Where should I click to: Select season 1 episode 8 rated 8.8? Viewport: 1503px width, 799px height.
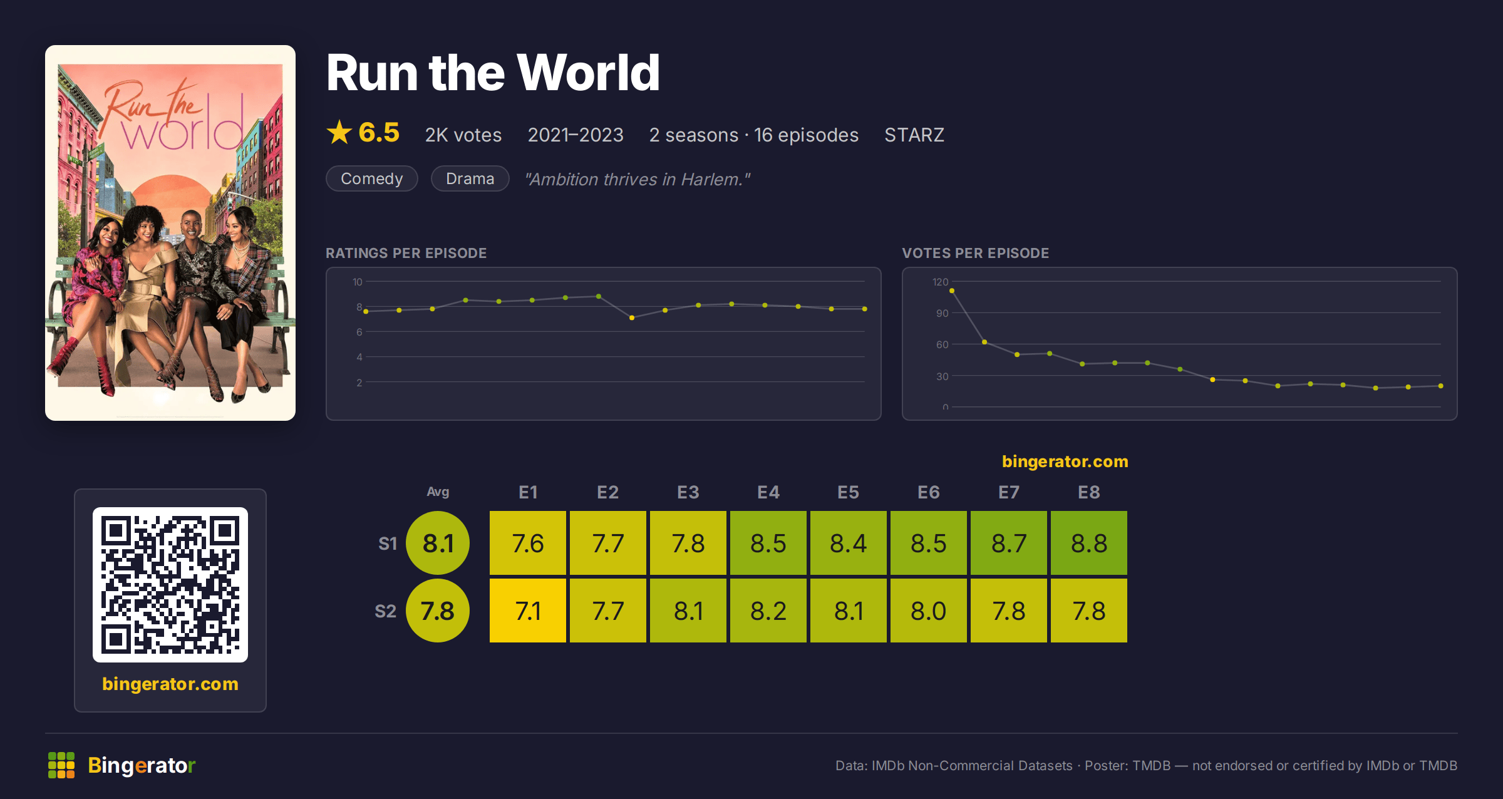[1089, 543]
